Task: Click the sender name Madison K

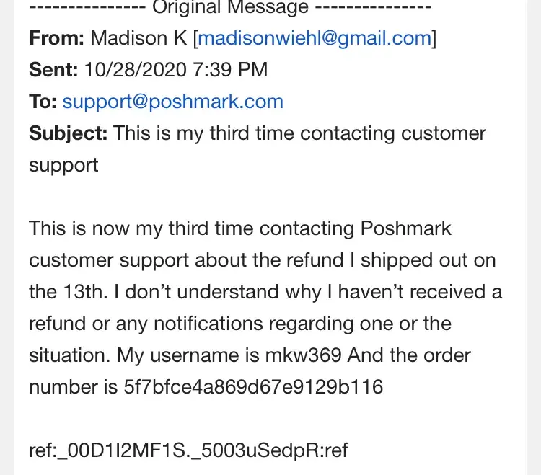Action: pos(138,38)
